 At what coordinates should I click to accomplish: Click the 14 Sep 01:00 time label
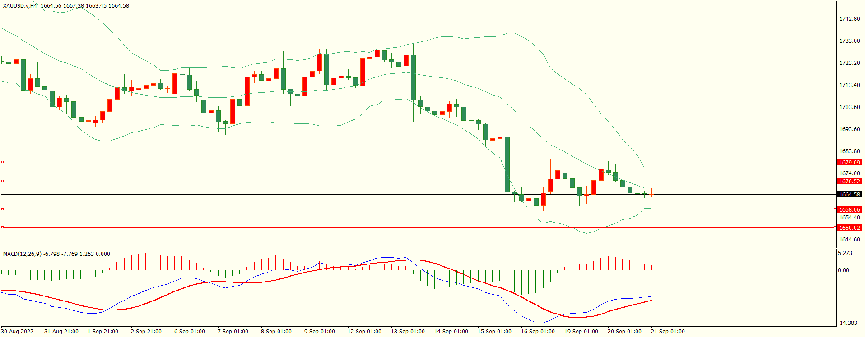click(451, 332)
